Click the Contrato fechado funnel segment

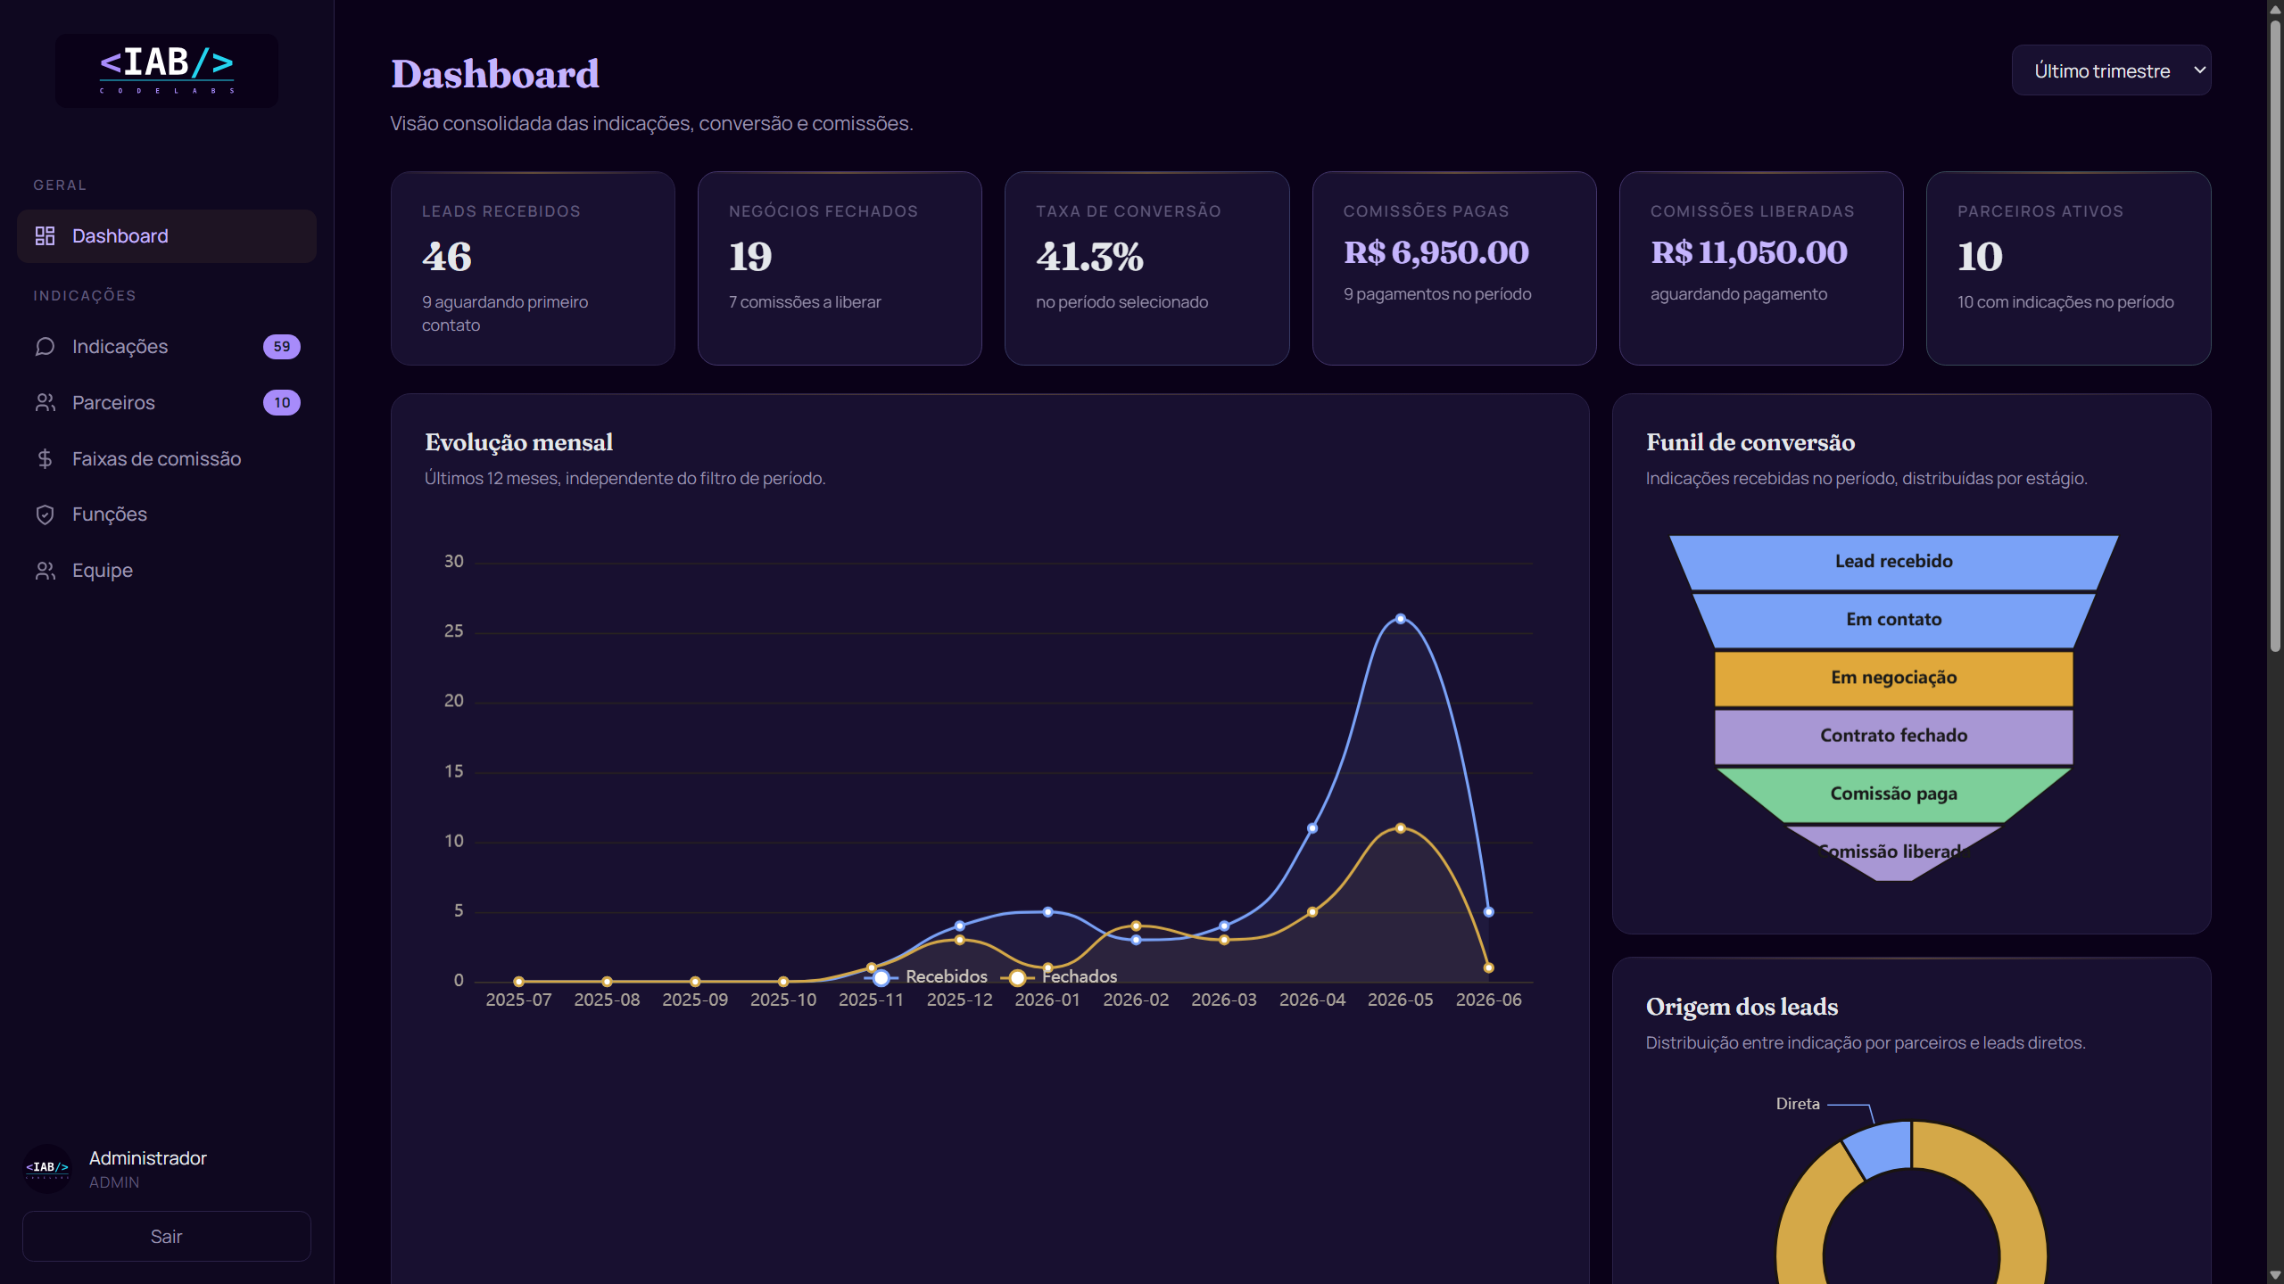click(x=1893, y=736)
